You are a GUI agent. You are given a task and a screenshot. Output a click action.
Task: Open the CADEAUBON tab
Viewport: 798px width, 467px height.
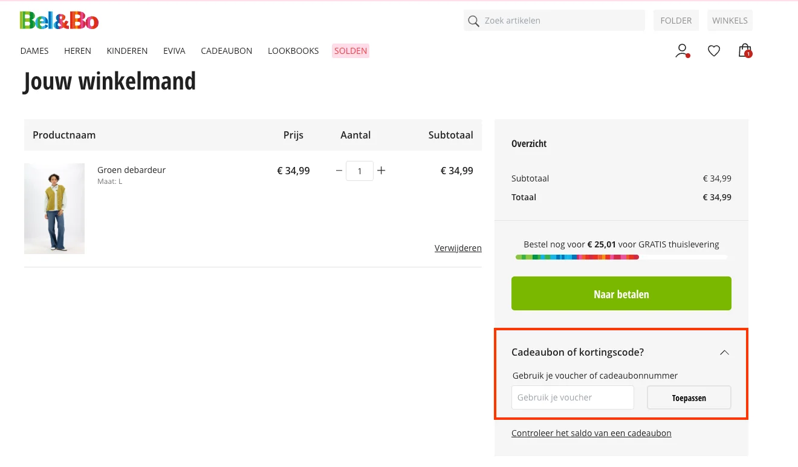(x=226, y=51)
